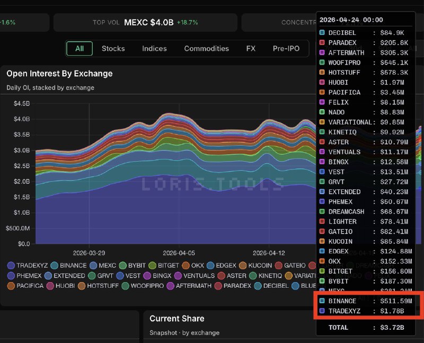This screenshot has width=424, height=343.
Task: Select the All category filter tab
Action: 79,49
